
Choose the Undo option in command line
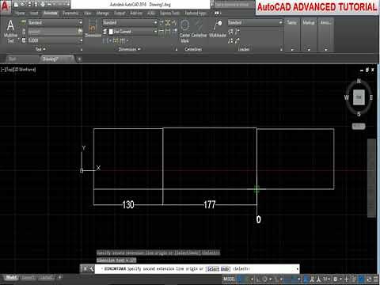coord(225,269)
